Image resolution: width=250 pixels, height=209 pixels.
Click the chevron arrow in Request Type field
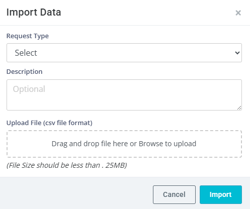pyautogui.click(x=237, y=53)
